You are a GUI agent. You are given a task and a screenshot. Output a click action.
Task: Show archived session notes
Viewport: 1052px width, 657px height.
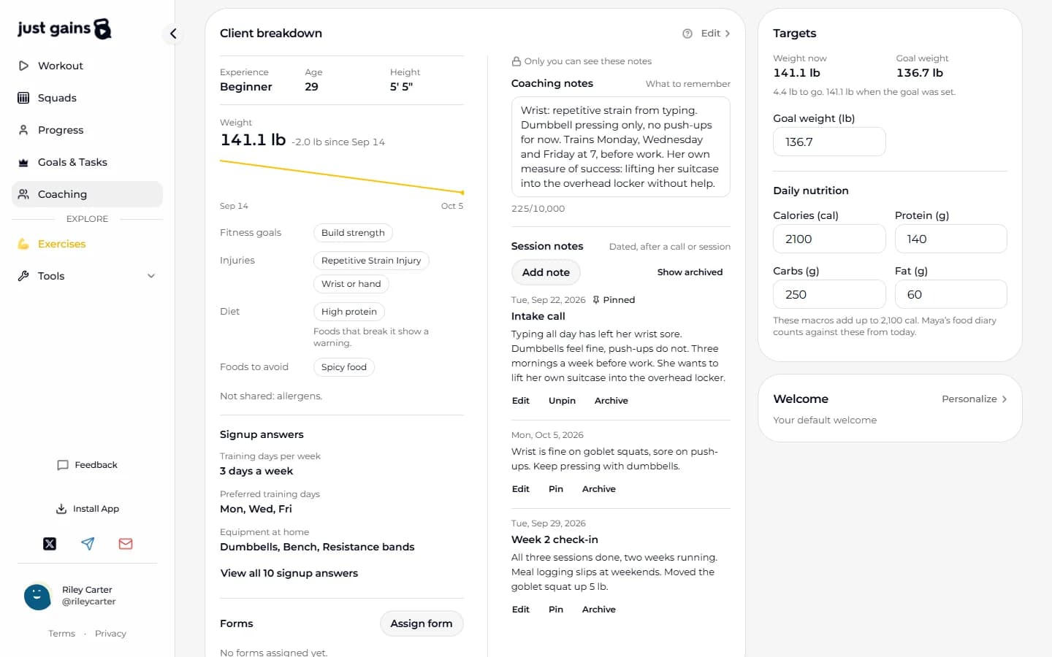(690, 272)
